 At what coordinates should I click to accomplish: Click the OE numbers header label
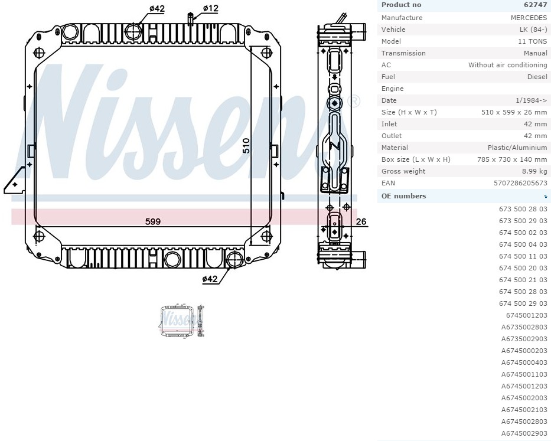pos(403,196)
